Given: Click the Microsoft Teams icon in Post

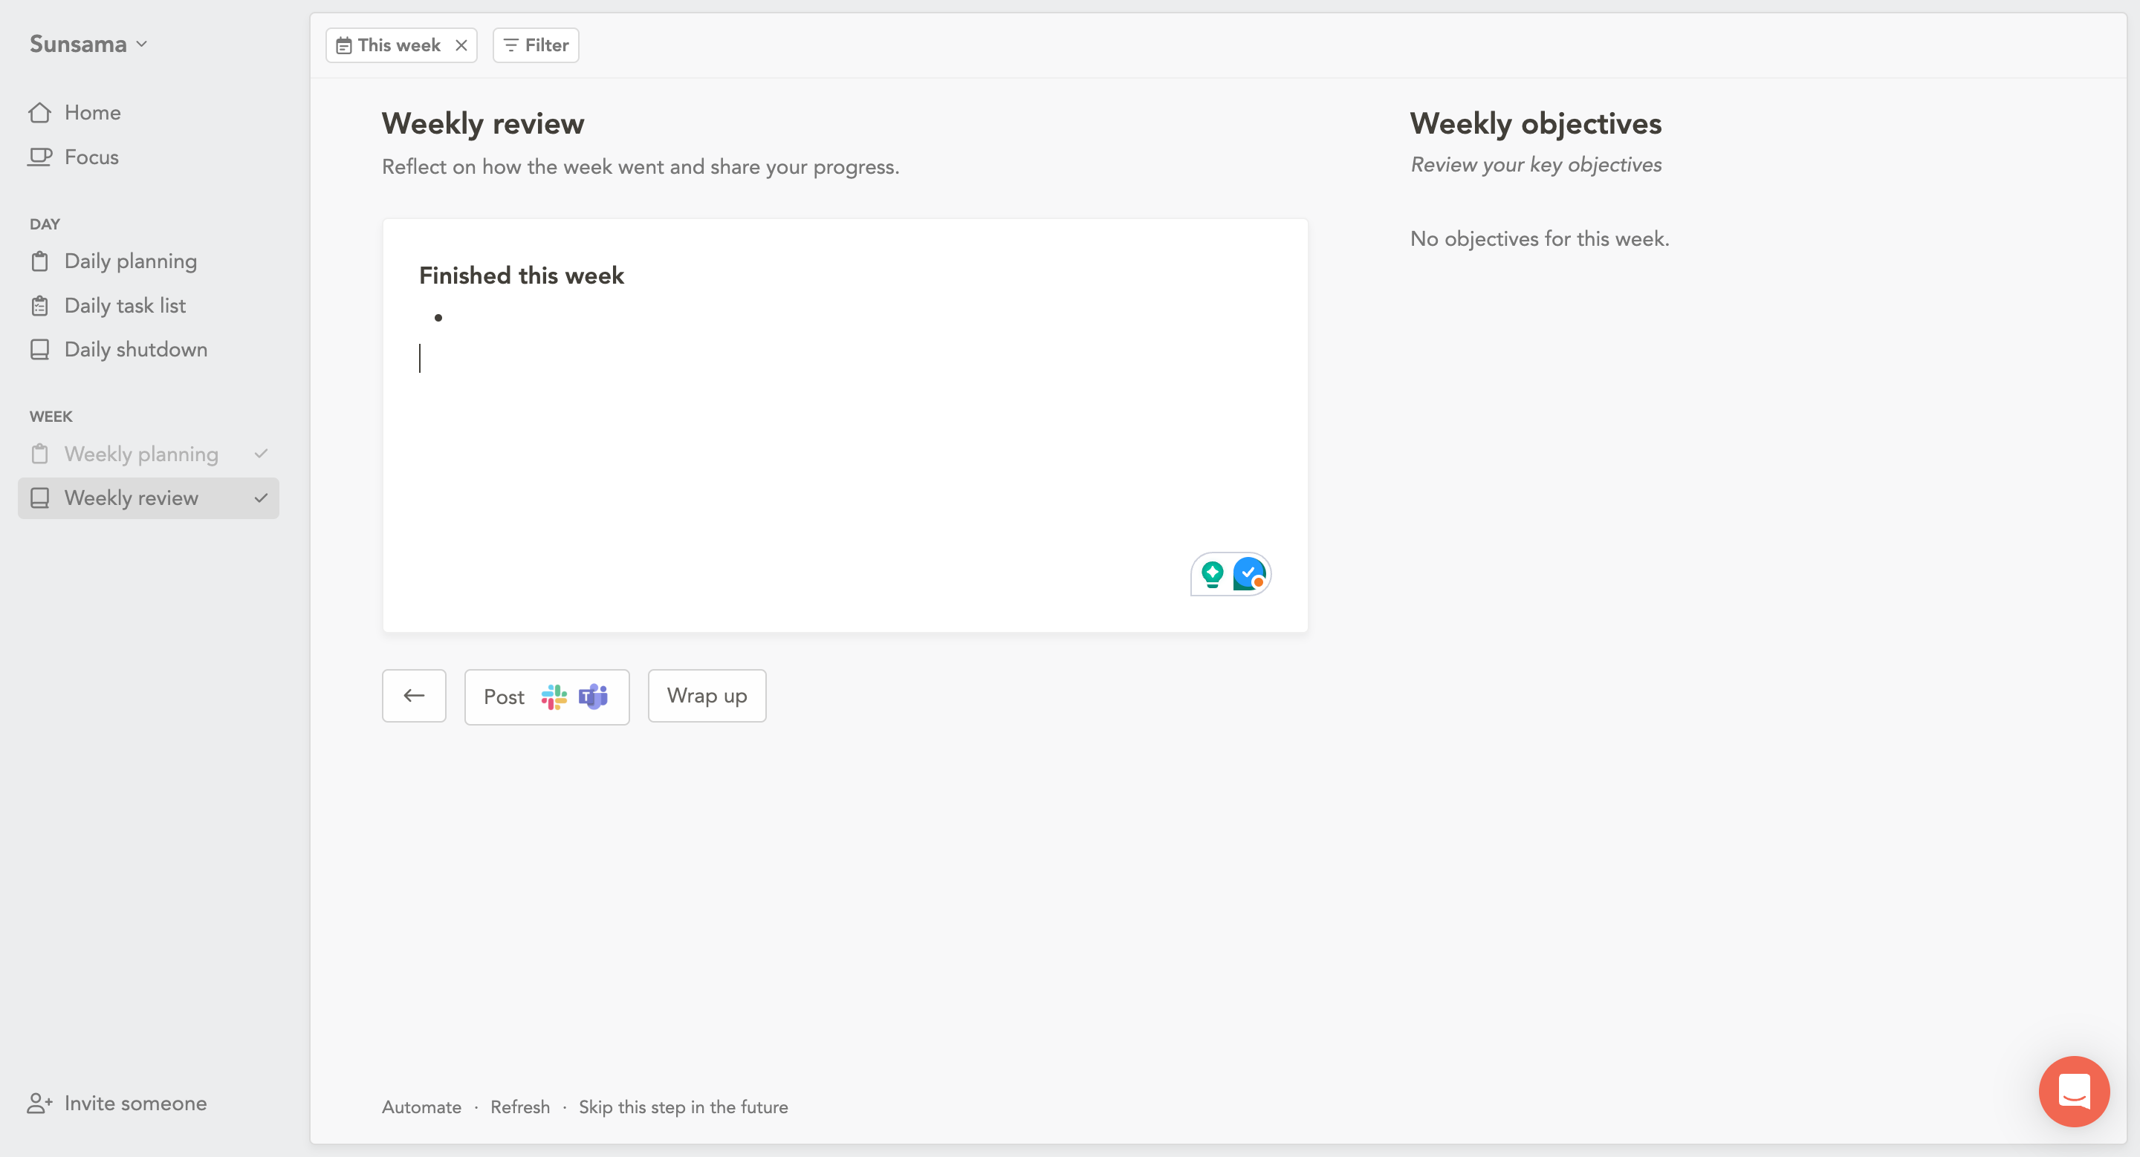Looking at the screenshot, I should 593,697.
